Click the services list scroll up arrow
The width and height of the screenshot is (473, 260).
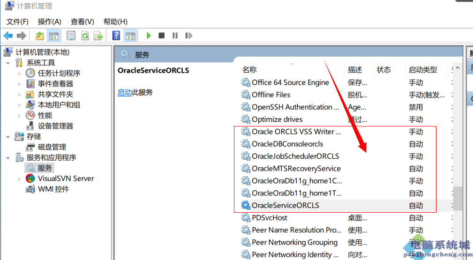(x=458, y=68)
